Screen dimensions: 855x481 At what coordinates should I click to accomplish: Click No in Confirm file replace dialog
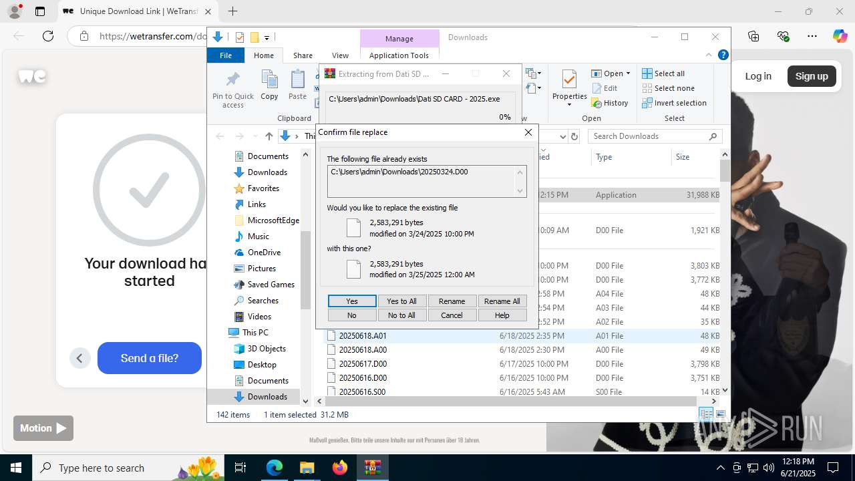pos(352,315)
